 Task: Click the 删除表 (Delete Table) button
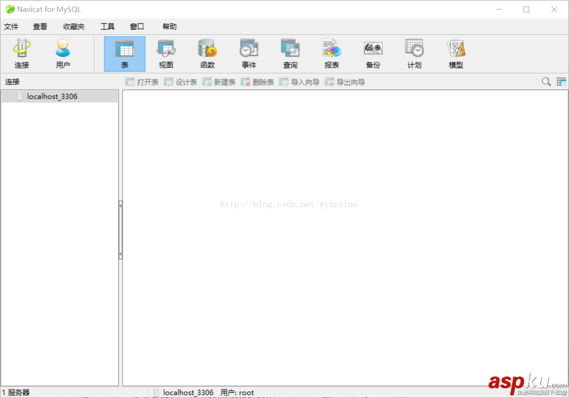coord(257,82)
